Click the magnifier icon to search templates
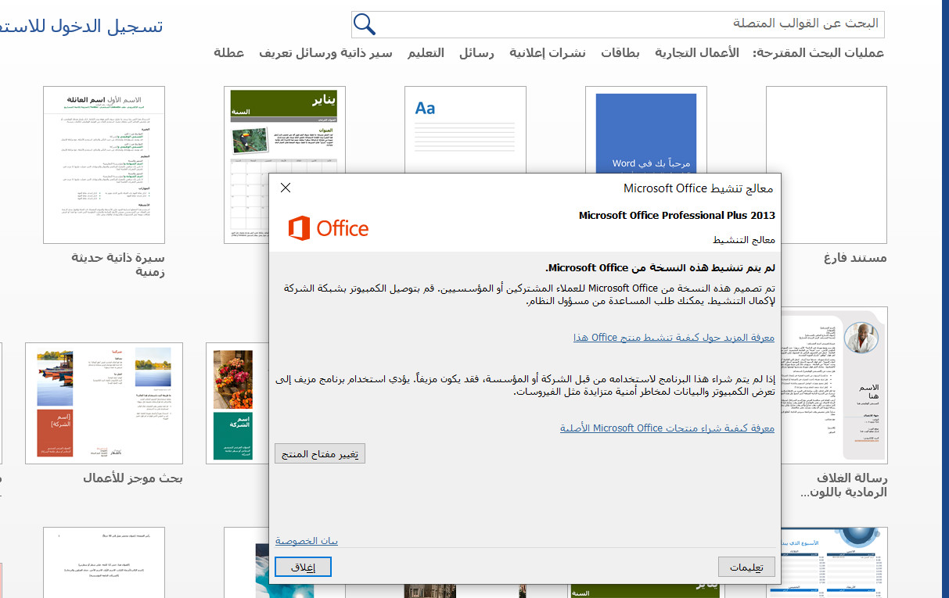The width and height of the screenshot is (949, 598). (x=365, y=24)
